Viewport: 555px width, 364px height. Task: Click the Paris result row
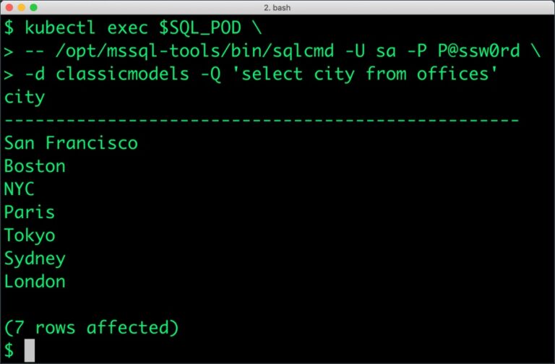(30, 212)
